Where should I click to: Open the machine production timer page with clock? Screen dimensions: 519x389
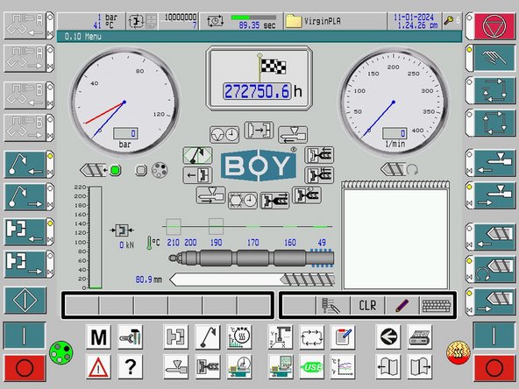[x=239, y=367]
